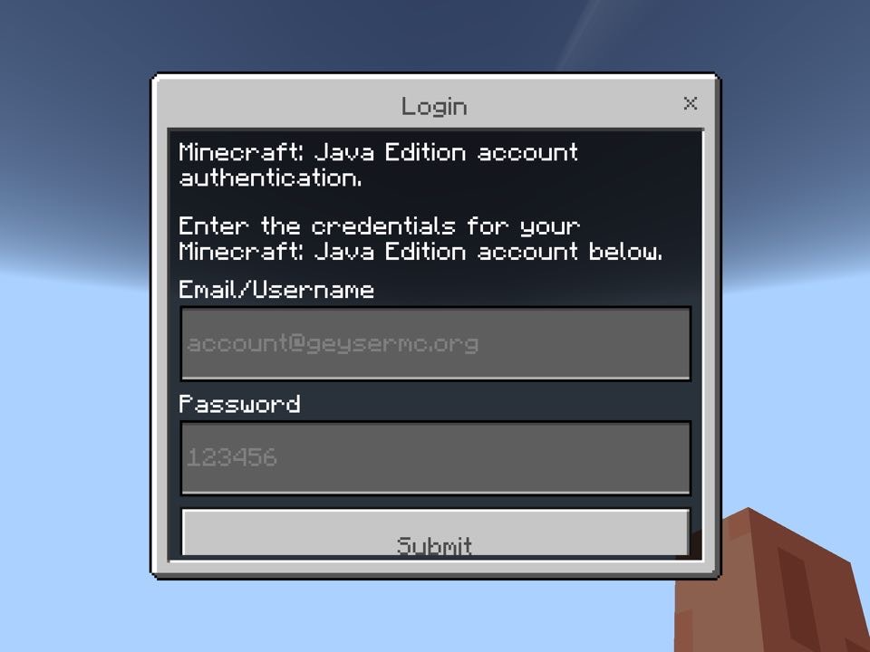Screen dimensions: 870x652
Task: Focus the Email/Username input field
Action: coord(436,344)
